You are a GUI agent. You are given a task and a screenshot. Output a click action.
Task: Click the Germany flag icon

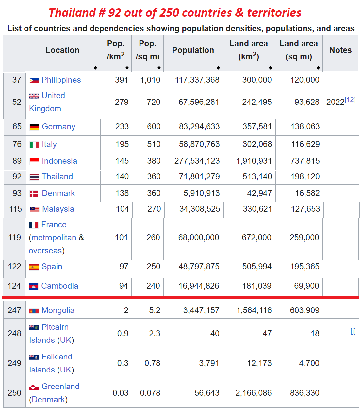pos(34,127)
